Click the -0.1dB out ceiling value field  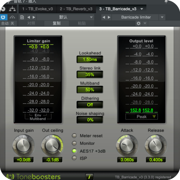52,160
